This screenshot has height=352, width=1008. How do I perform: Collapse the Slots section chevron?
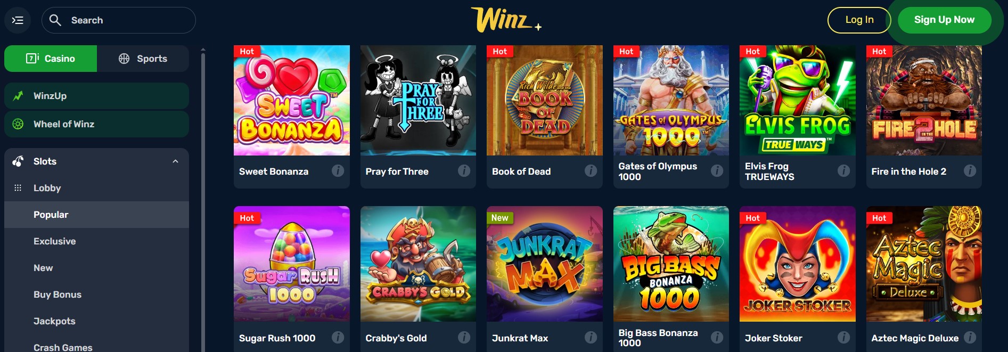[x=175, y=161]
